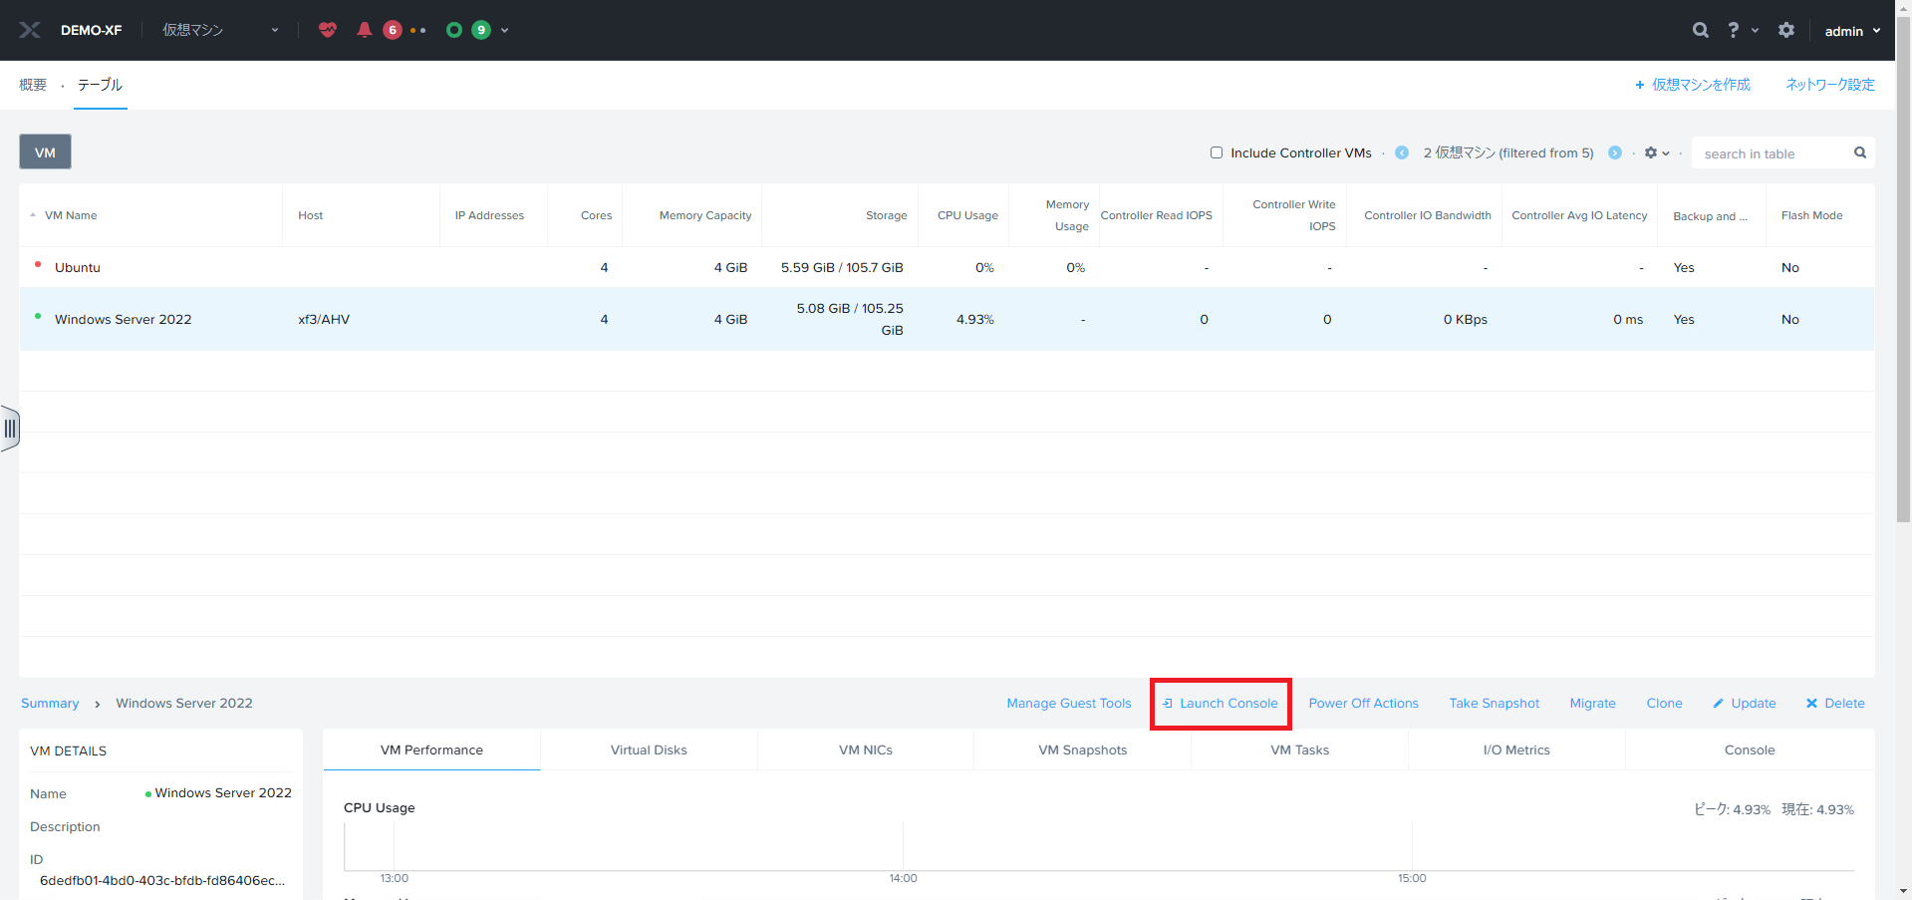Sort by CPU Usage column header

pyautogui.click(x=967, y=215)
